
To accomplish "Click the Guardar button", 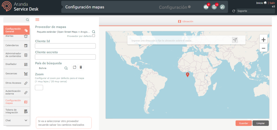I will click(243, 123).
